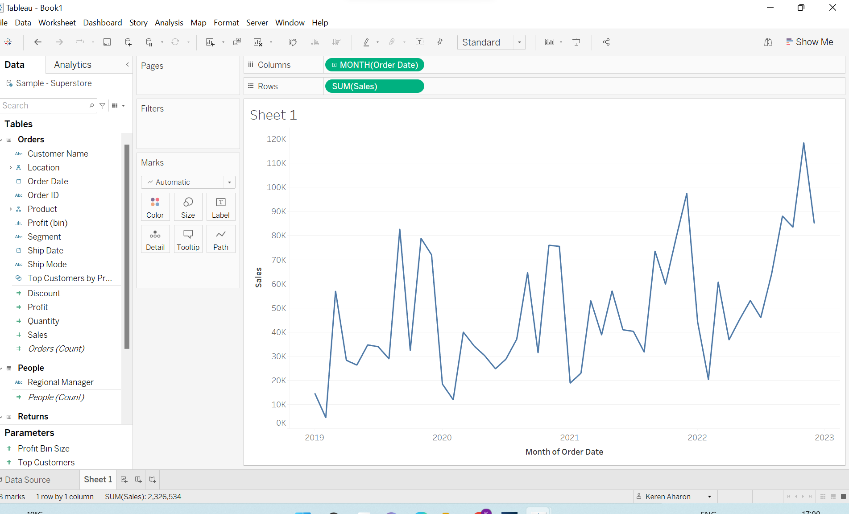Click the data pane Search field
Viewport: 849px width, 514px height.
click(x=45, y=106)
